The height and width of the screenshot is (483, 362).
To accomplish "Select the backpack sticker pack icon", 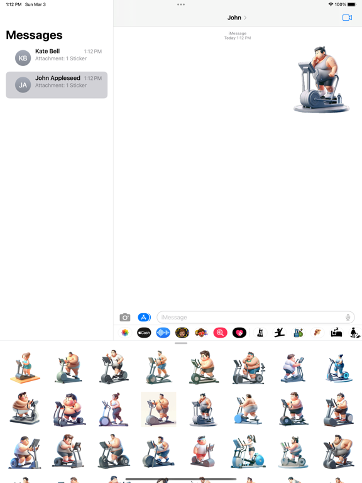I will [299, 333].
